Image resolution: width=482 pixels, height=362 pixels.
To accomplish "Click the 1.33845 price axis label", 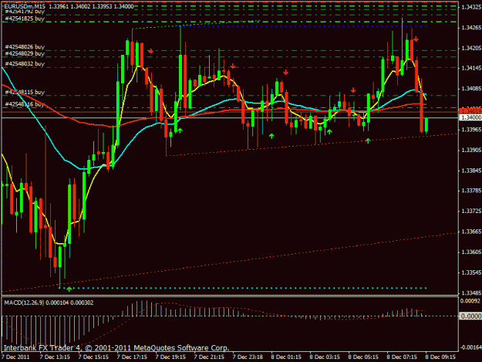I will click(471, 171).
